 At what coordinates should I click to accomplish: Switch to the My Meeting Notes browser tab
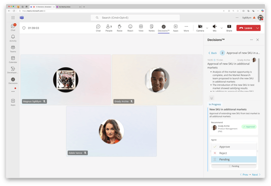coord(68,7)
